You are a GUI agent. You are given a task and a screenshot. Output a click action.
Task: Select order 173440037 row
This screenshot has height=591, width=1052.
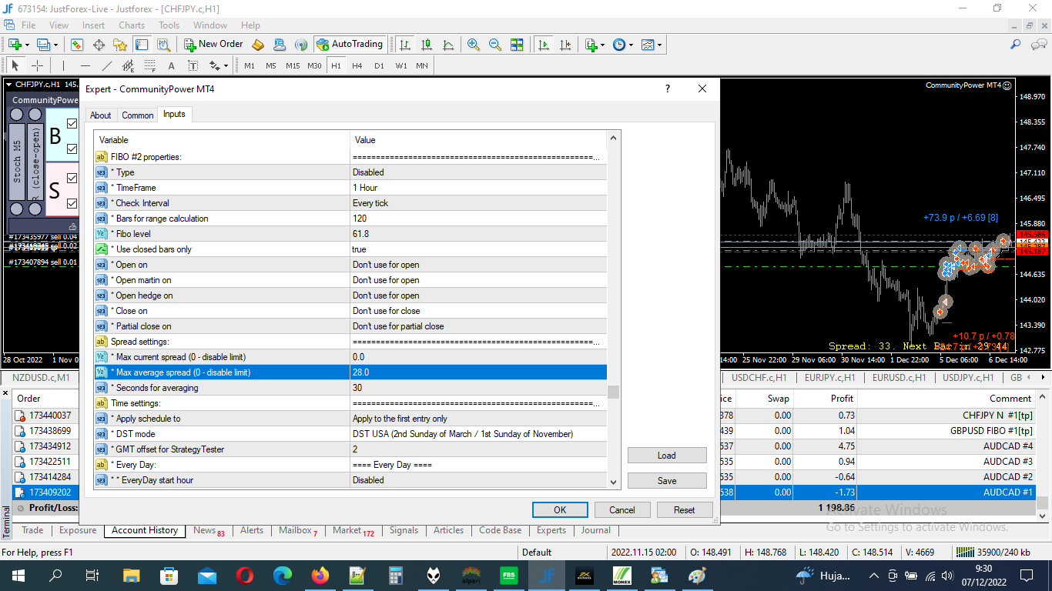[x=524, y=416]
